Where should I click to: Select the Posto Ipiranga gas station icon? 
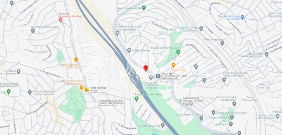coord(86,90)
